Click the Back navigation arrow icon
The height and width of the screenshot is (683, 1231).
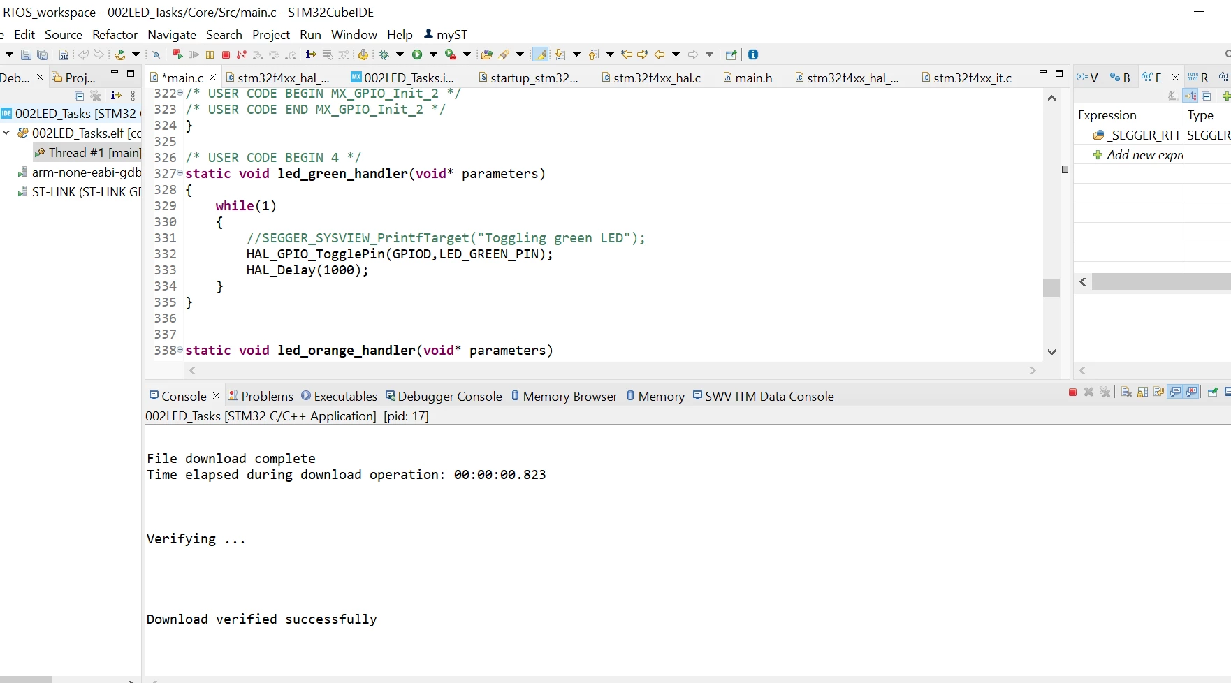(660, 54)
